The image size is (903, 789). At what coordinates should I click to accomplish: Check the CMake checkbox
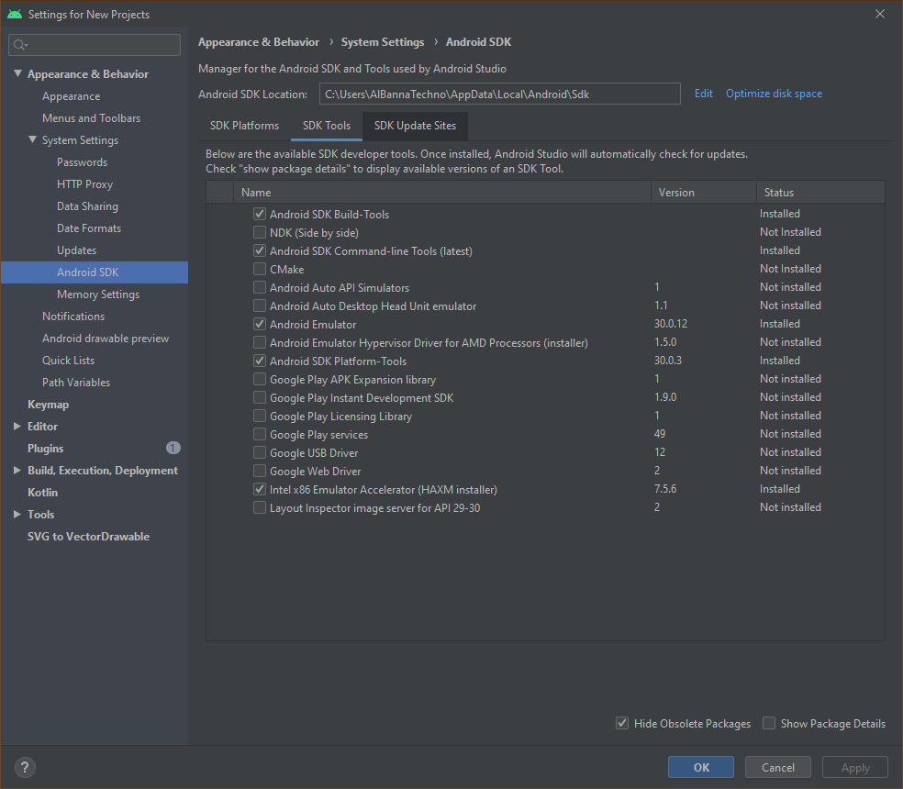(260, 269)
